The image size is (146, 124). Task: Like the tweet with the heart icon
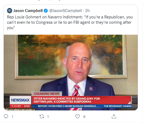click(77, 117)
